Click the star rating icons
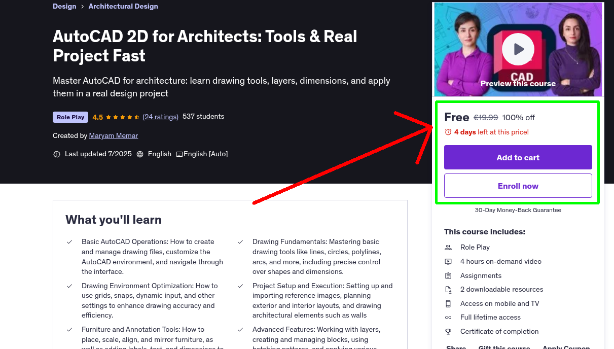 [x=123, y=117]
